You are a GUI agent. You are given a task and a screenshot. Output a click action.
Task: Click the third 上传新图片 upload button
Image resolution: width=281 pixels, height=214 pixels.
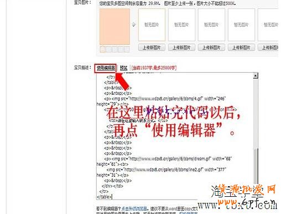click(211, 48)
